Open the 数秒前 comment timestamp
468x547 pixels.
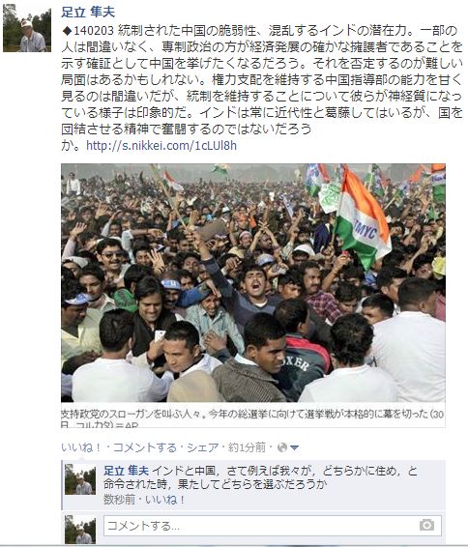[x=119, y=500]
